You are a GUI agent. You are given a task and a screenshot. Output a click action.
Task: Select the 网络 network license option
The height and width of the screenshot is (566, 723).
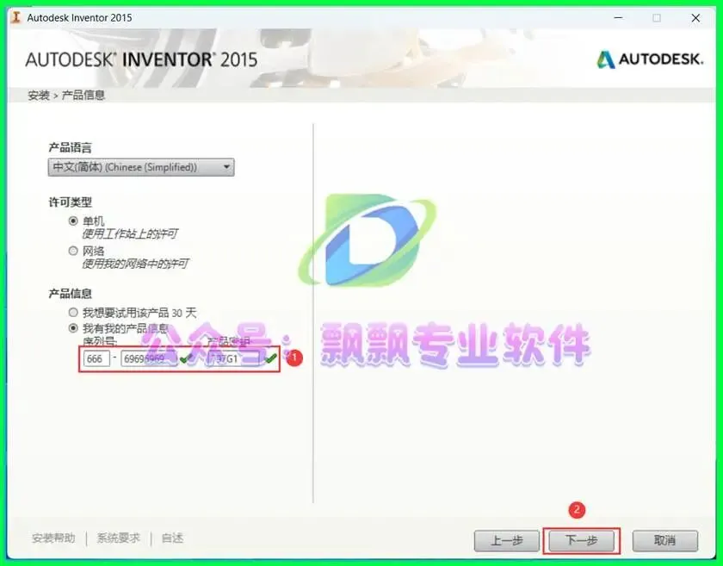point(73,251)
